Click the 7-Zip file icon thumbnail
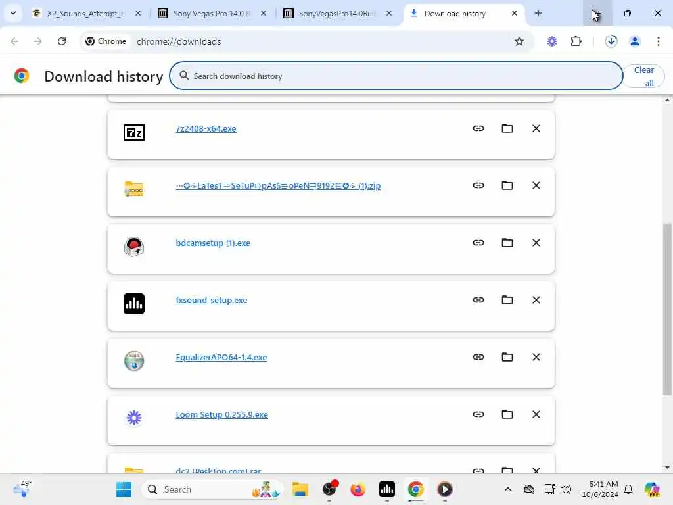The width and height of the screenshot is (673, 505). [x=134, y=132]
